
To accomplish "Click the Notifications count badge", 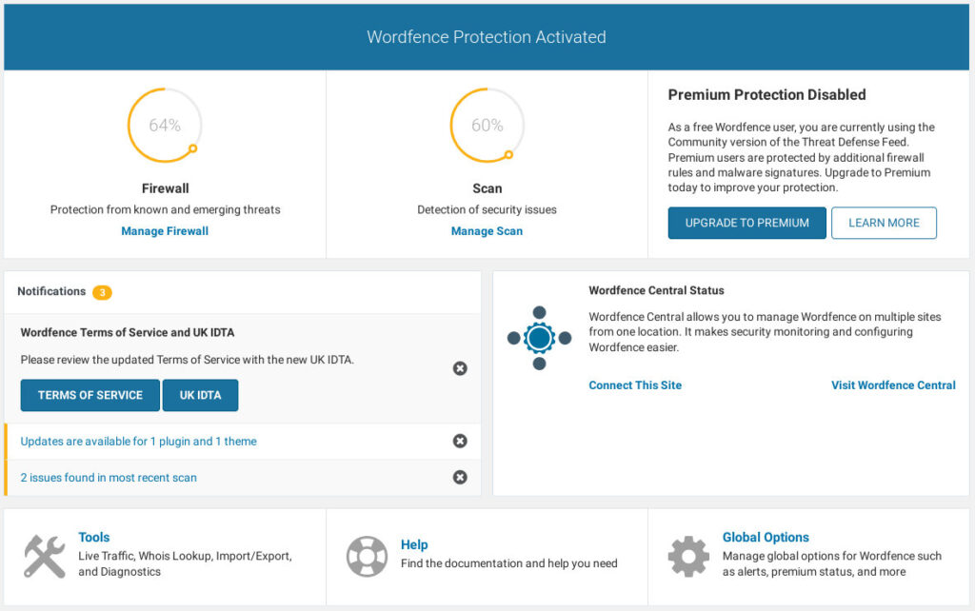I will (x=103, y=292).
